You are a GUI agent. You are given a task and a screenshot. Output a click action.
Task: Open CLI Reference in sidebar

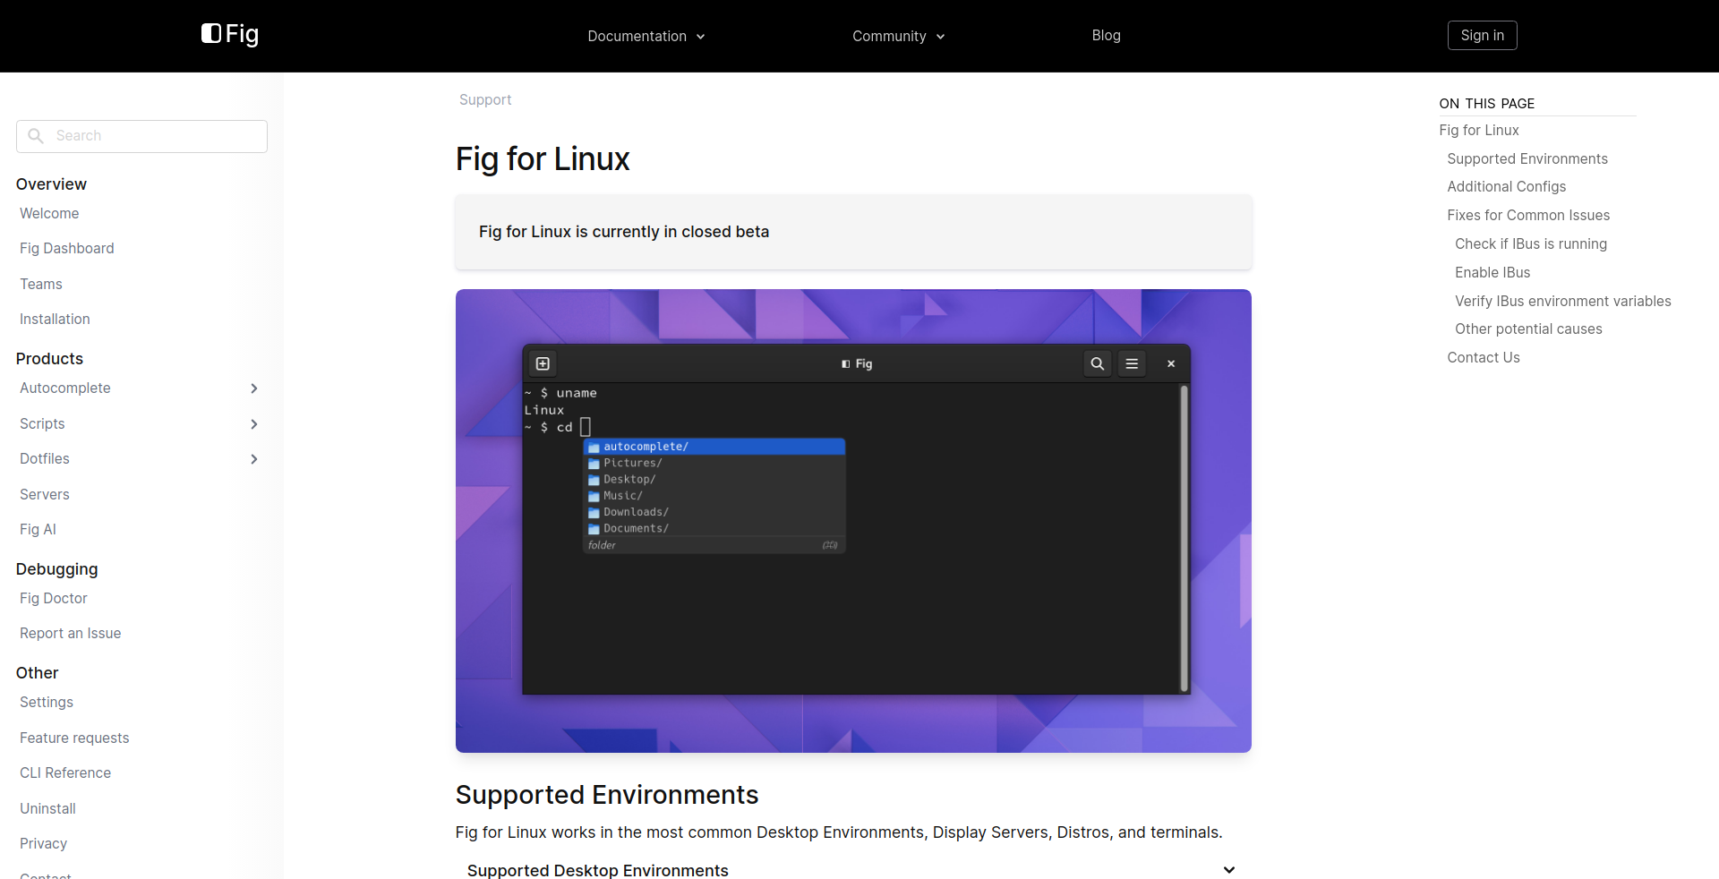click(x=65, y=772)
